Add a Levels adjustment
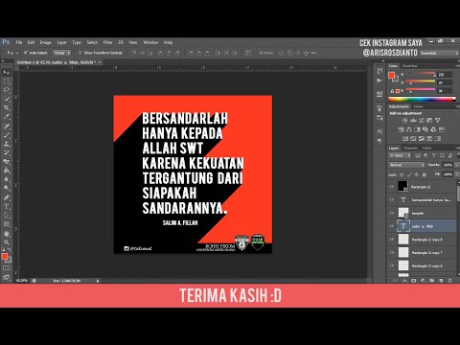Image resolution: width=460 pixels, height=345 pixels. point(413,121)
